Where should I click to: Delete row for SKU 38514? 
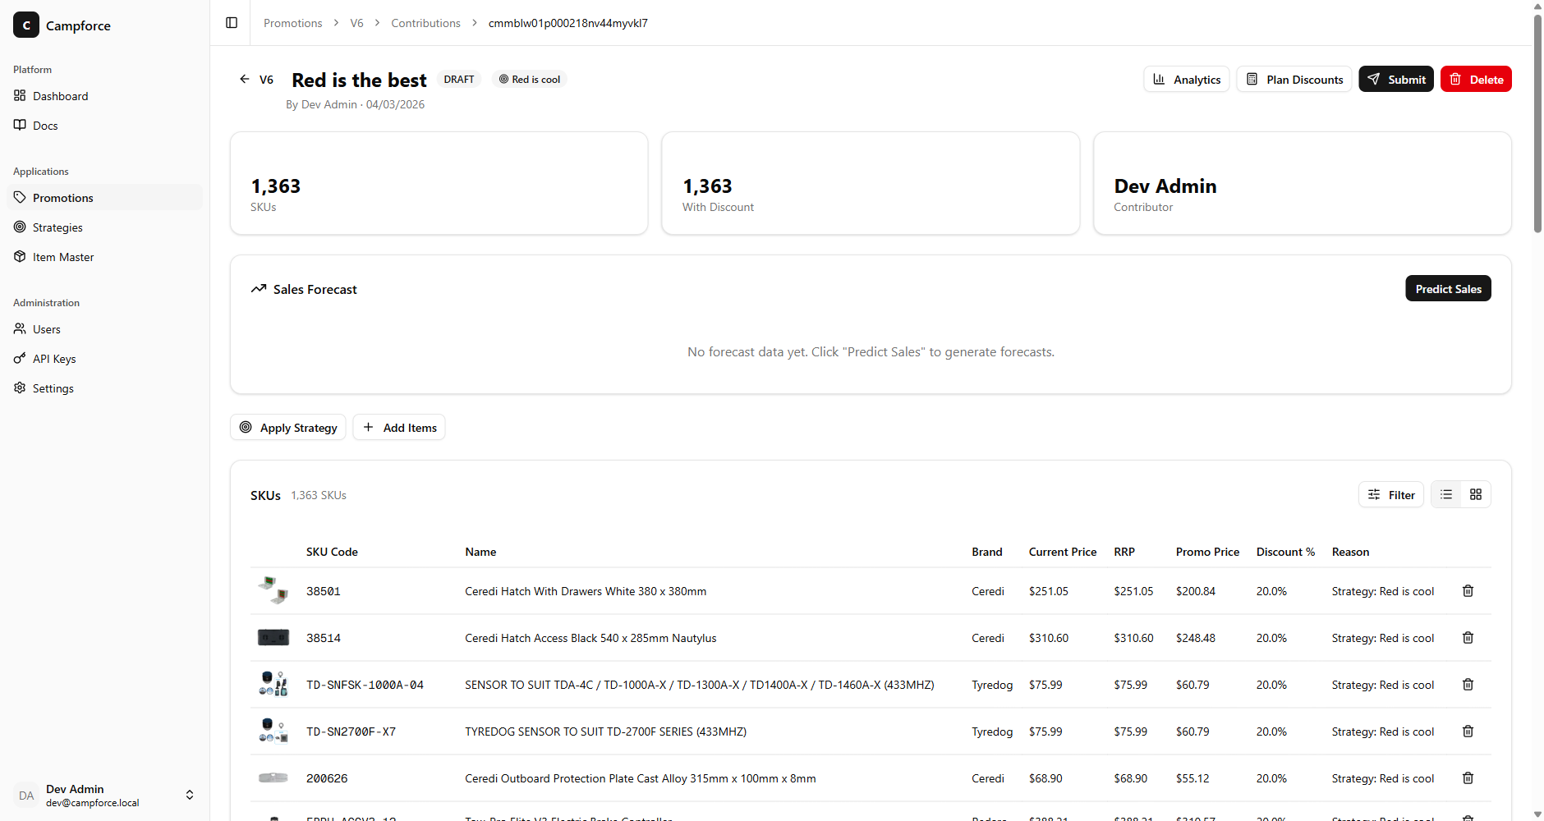(x=1468, y=638)
